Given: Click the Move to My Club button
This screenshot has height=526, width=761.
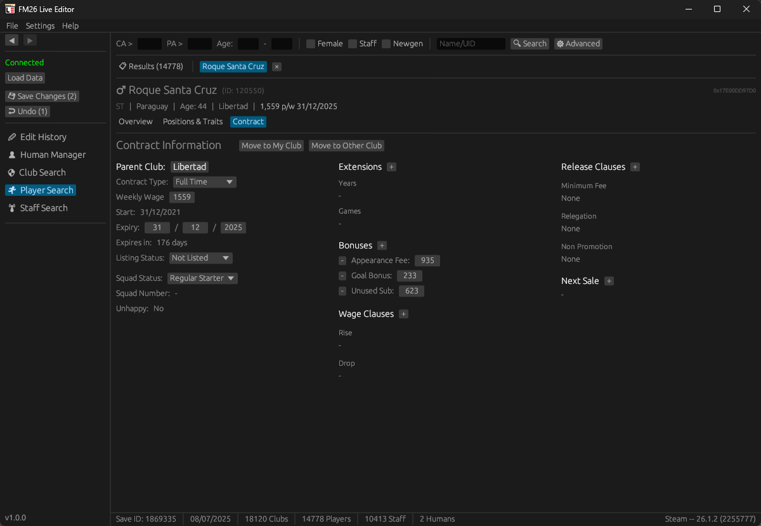Looking at the screenshot, I should pos(271,145).
